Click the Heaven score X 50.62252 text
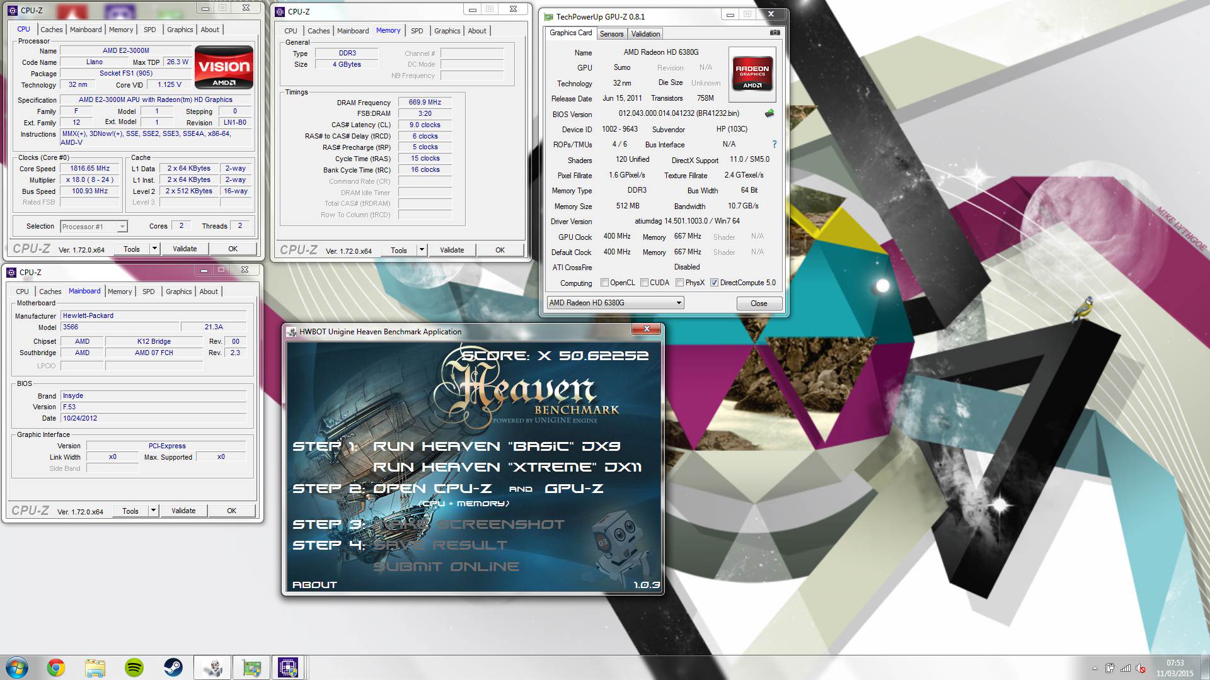 (x=555, y=356)
